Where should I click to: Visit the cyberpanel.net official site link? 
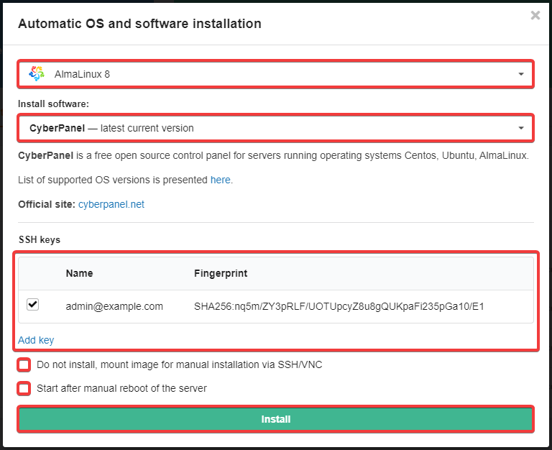point(111,204)
